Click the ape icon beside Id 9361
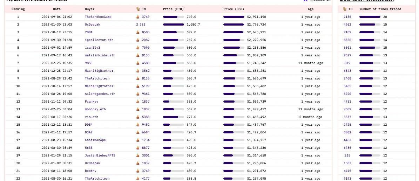 click(x=138, y=94)
